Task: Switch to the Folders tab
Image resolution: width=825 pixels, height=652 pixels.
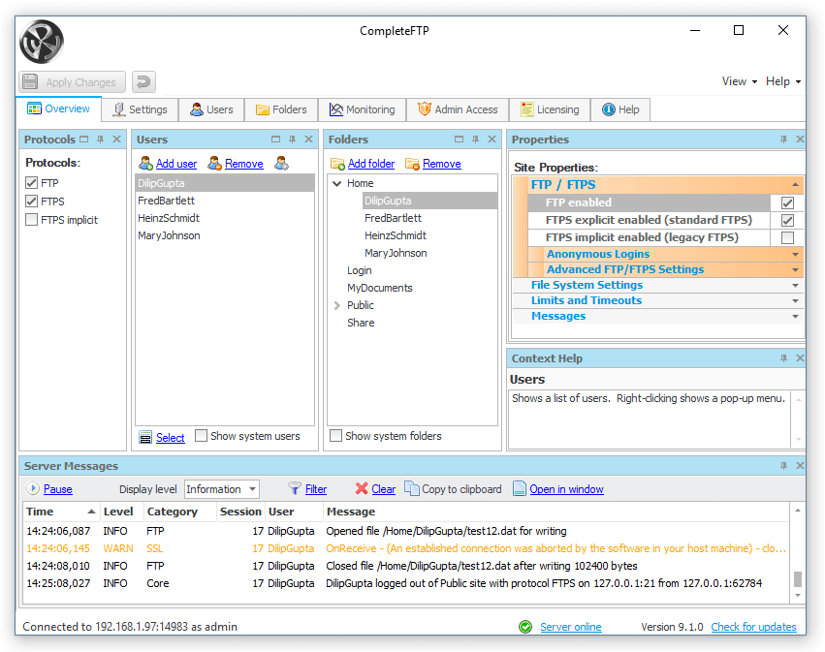Action: pos(281,109)
